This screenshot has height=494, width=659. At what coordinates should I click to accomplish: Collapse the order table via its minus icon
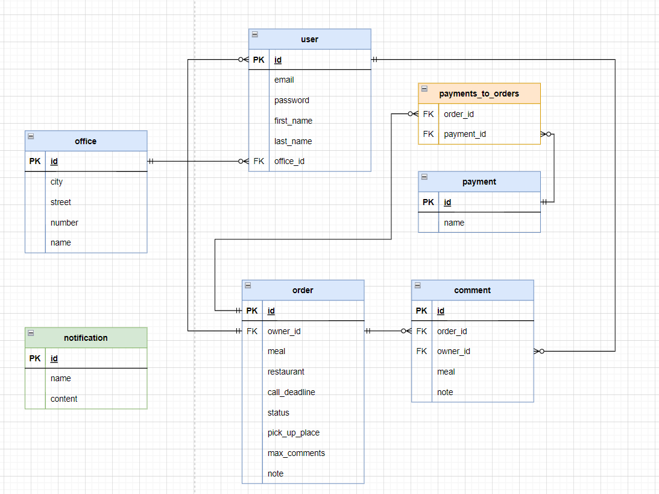(248, 286)
